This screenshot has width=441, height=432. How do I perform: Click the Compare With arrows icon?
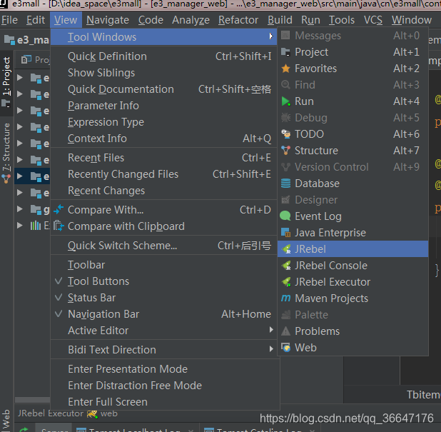coord(59,210)
